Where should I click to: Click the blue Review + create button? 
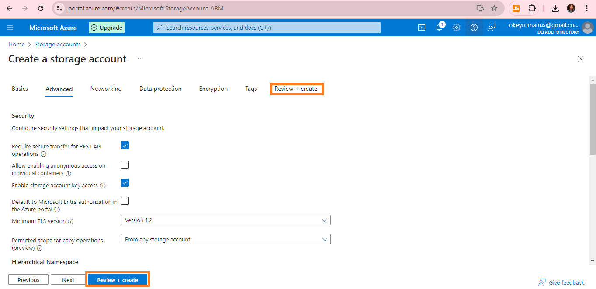click(118, 280)
